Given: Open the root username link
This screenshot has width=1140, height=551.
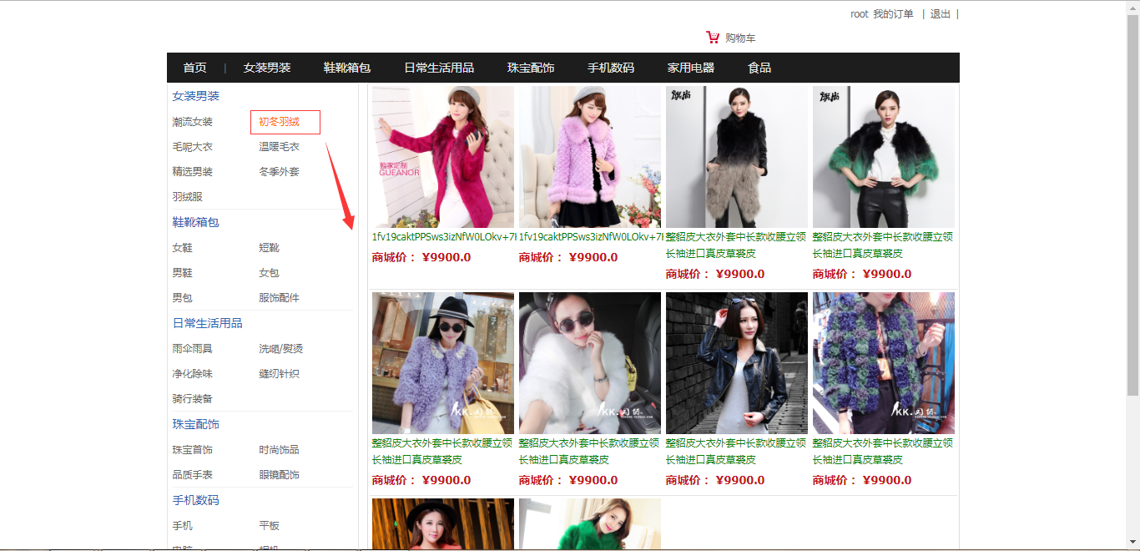Looking at the screenshot, I should pos(860,14).
